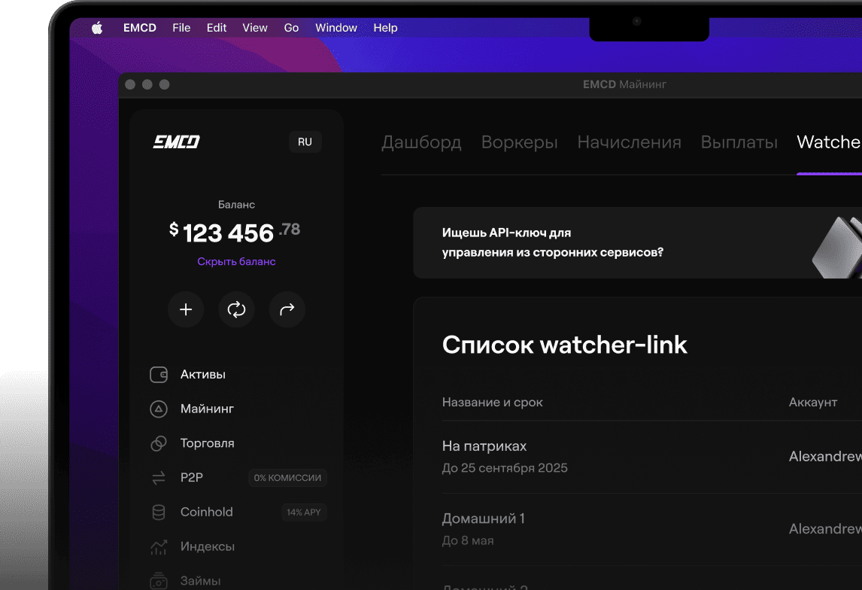Switch to the Выплаты tab

click(x=739, y=142)
